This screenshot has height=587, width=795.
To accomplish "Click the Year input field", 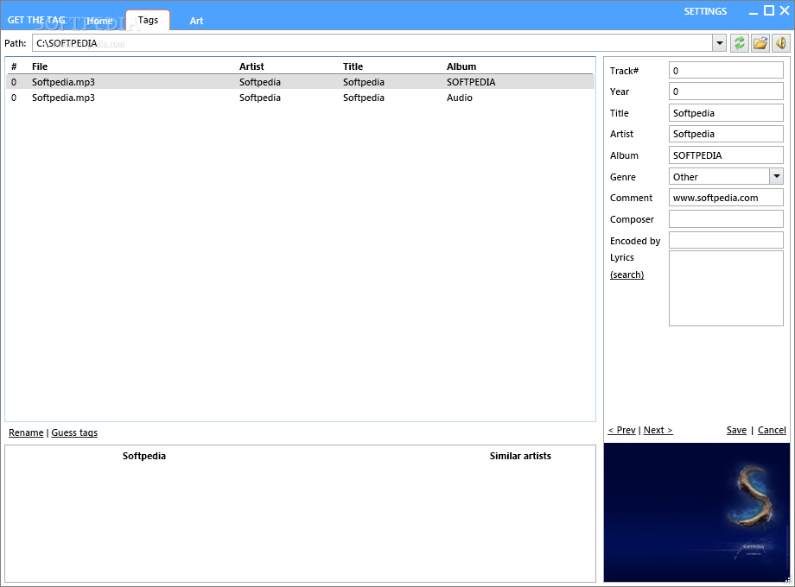I will [726, 92].
